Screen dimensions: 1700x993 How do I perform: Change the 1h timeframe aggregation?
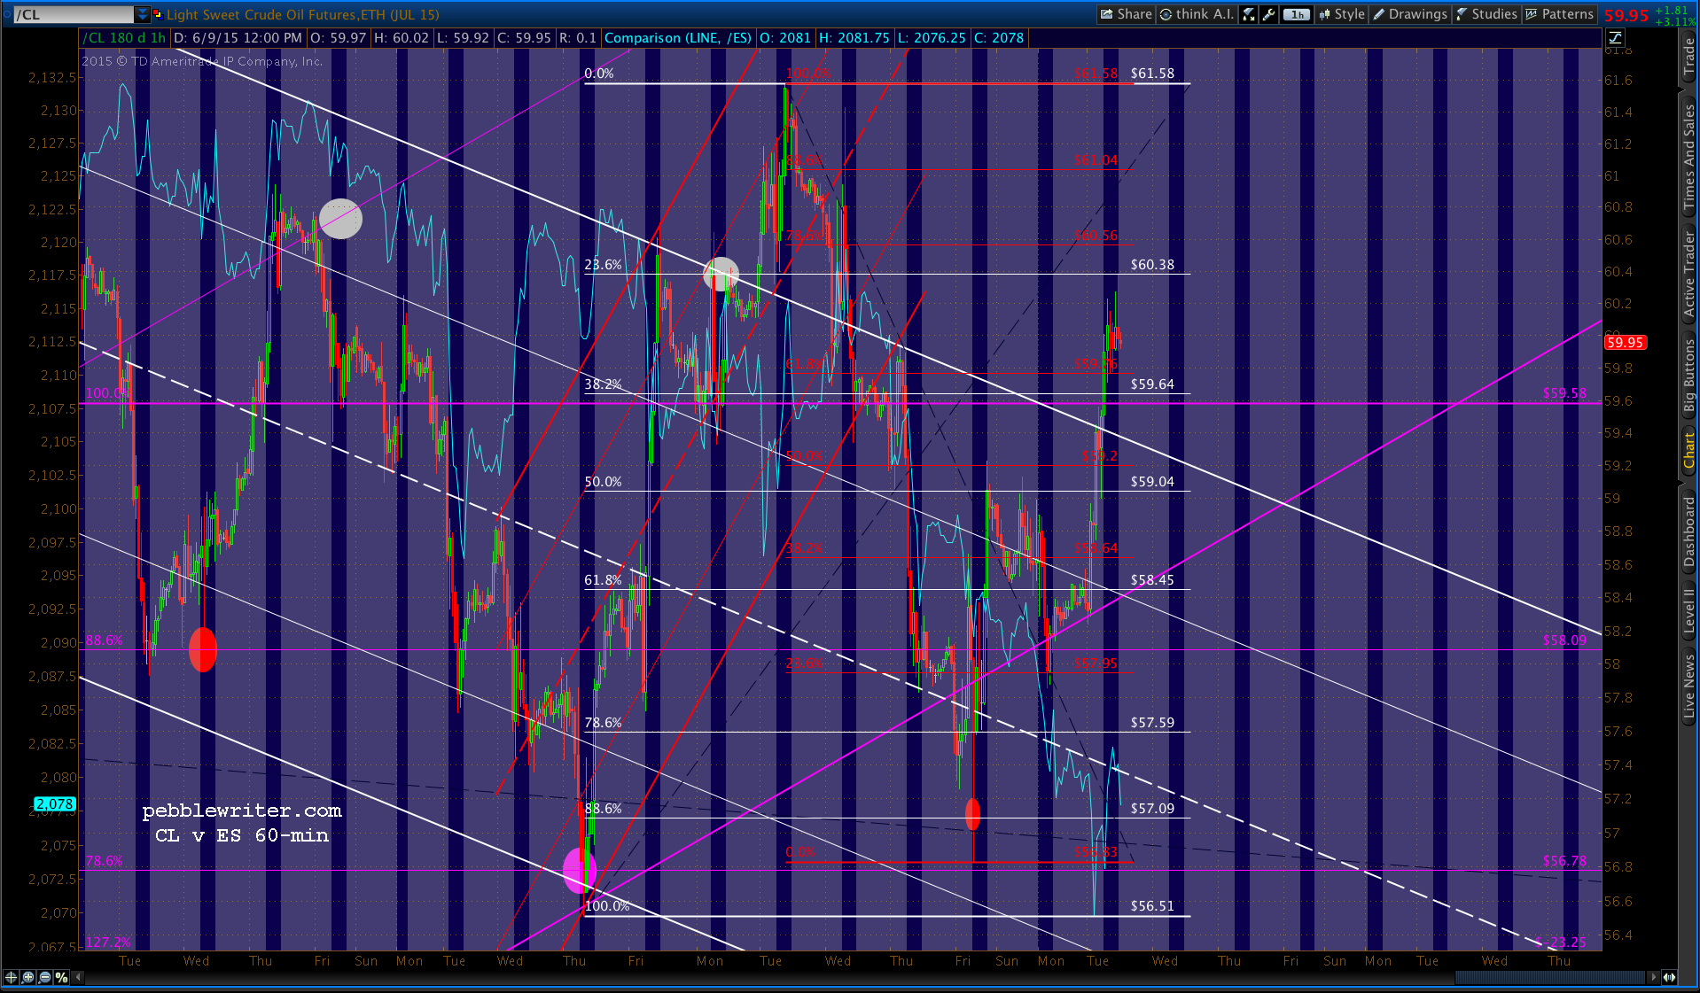pos(1297,14)
